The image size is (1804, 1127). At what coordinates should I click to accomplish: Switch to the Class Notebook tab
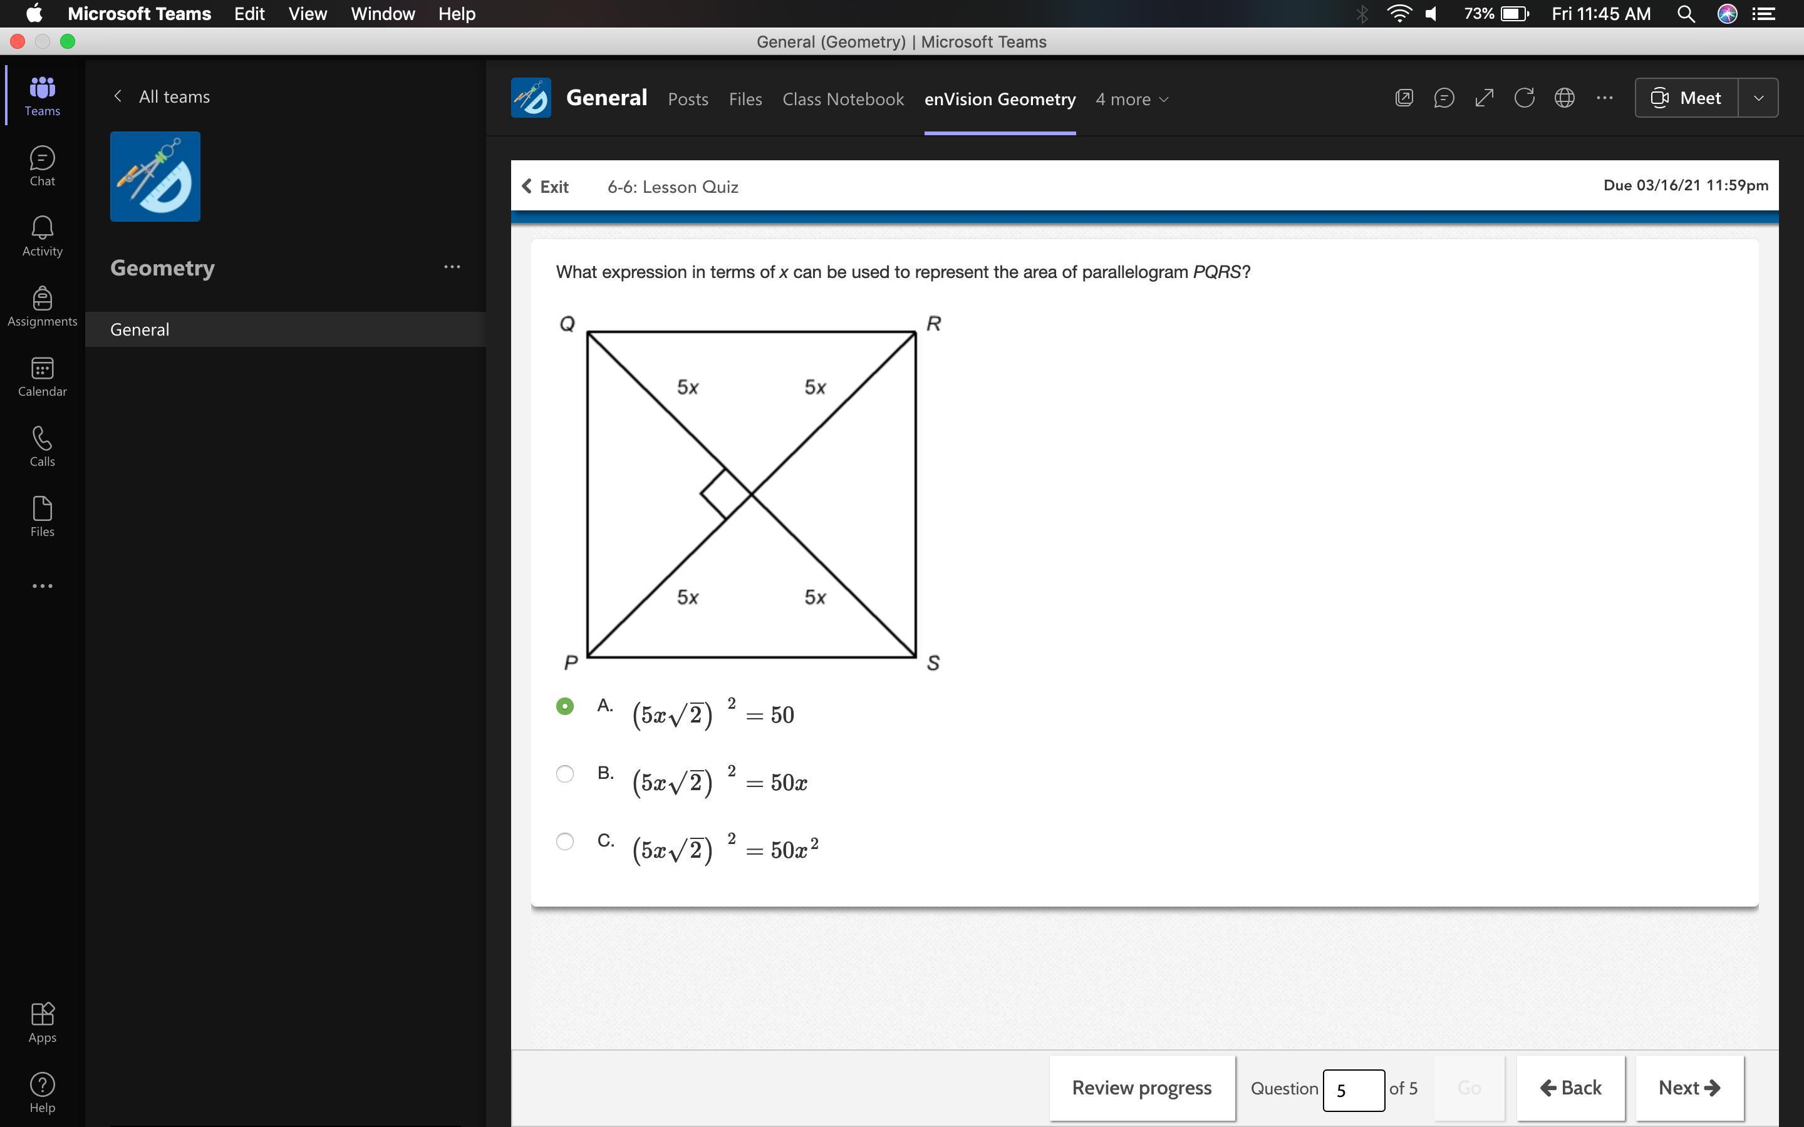point(842,99)
